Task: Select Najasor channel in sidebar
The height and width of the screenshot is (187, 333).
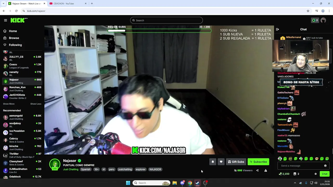Action: click(22, 81)
